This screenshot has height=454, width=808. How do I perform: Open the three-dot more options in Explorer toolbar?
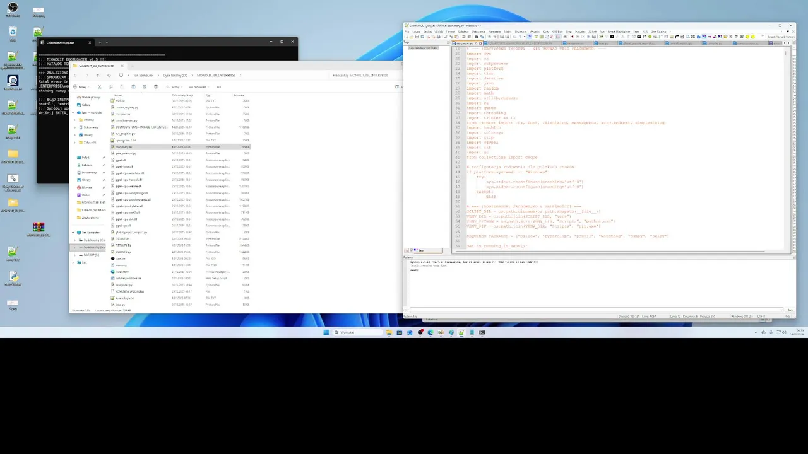[219, 87]
